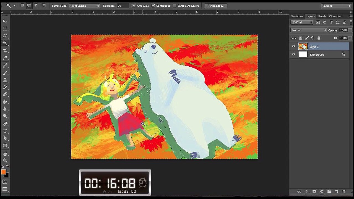Add a layer mask

tap(314, 192)
